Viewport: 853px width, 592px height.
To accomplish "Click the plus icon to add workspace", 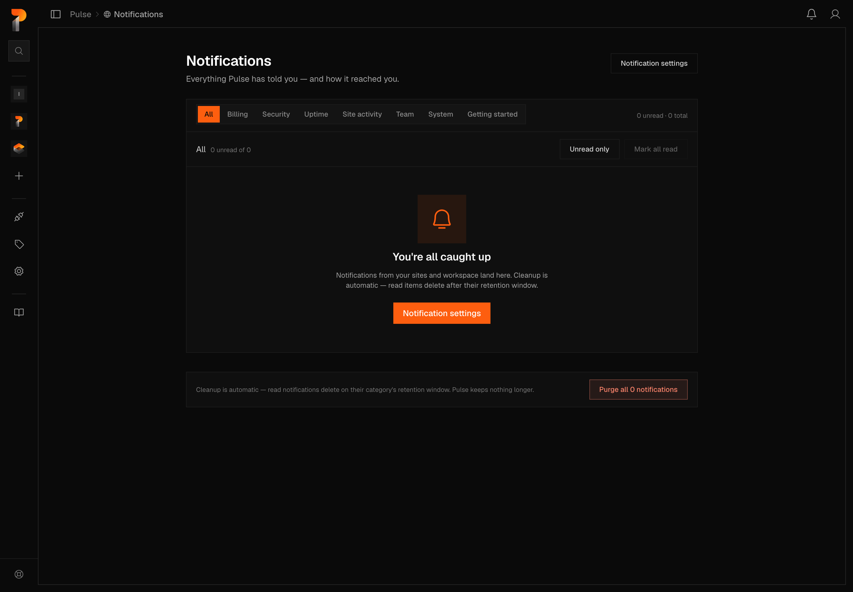I will pyautogui.click(x=19, y=176).
